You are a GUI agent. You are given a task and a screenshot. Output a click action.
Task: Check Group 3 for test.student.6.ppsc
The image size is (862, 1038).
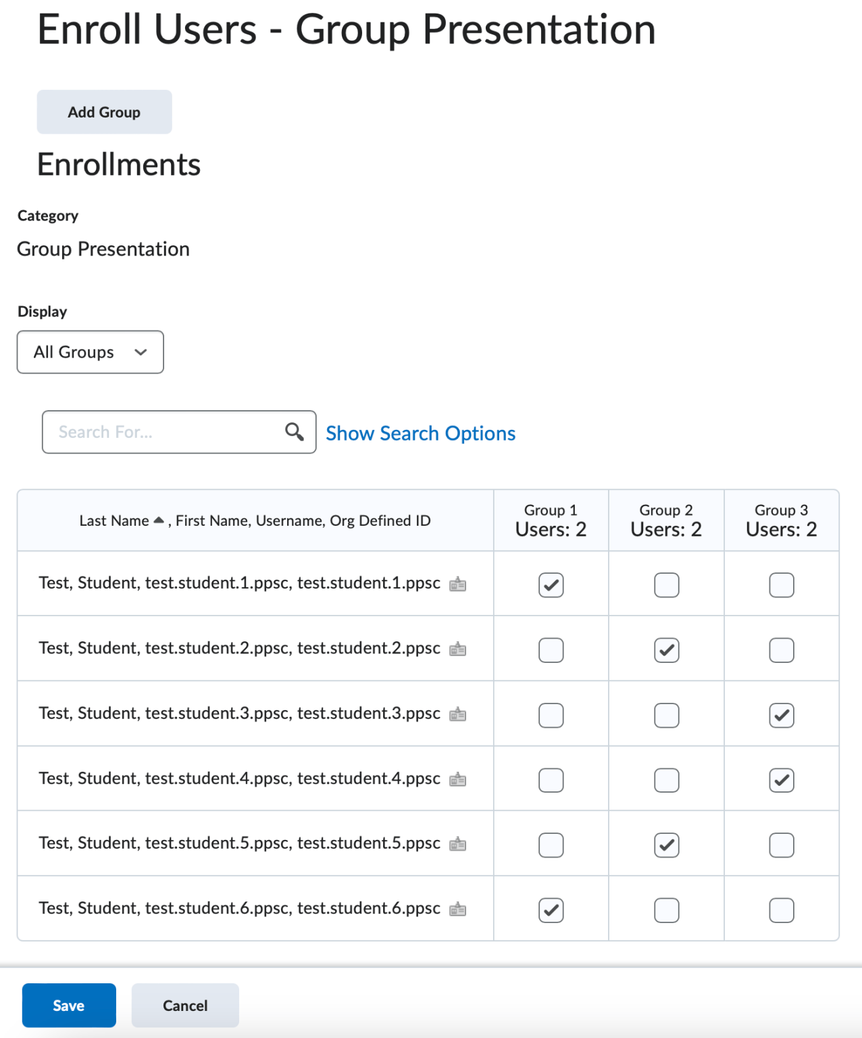pyautogui.click(x=782, y=910)
